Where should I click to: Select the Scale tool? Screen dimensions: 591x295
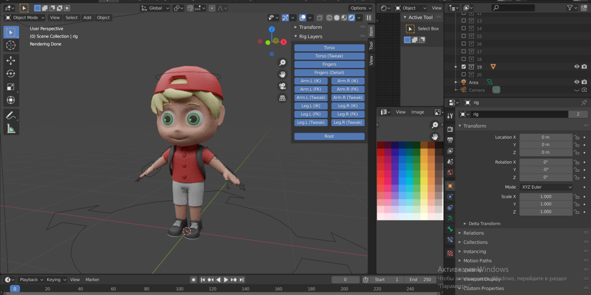pyautogui.click(x=11, y=87)
